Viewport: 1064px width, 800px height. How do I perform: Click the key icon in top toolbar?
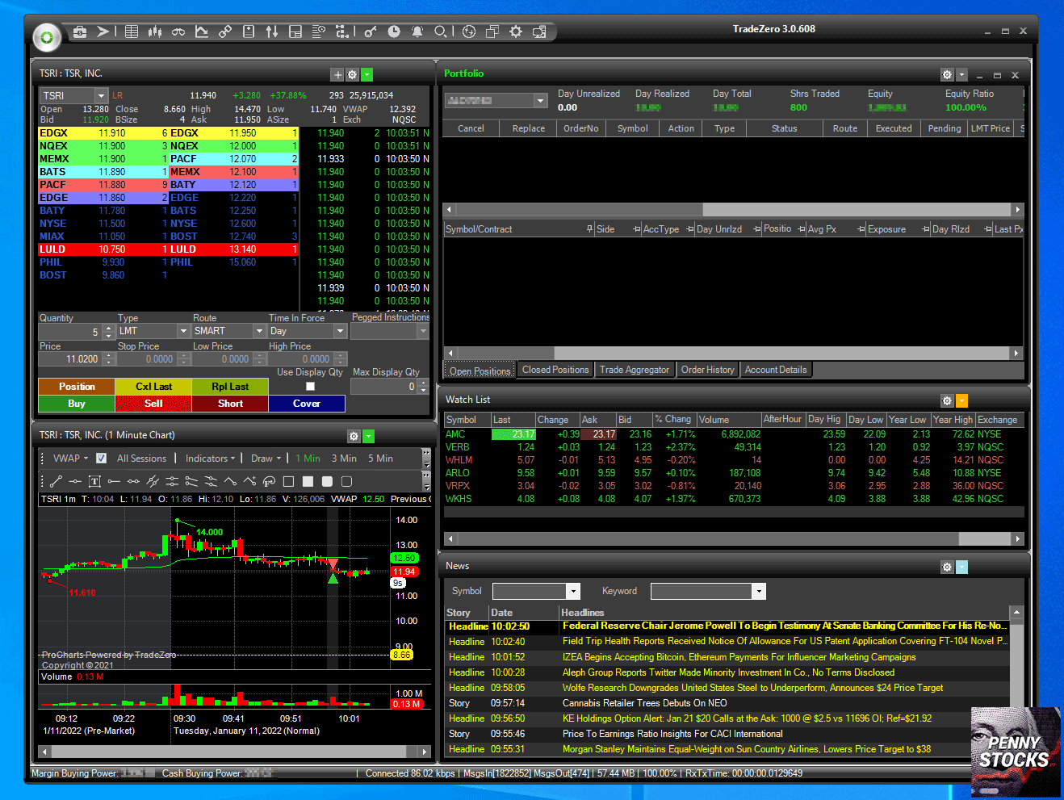point(371,31)
